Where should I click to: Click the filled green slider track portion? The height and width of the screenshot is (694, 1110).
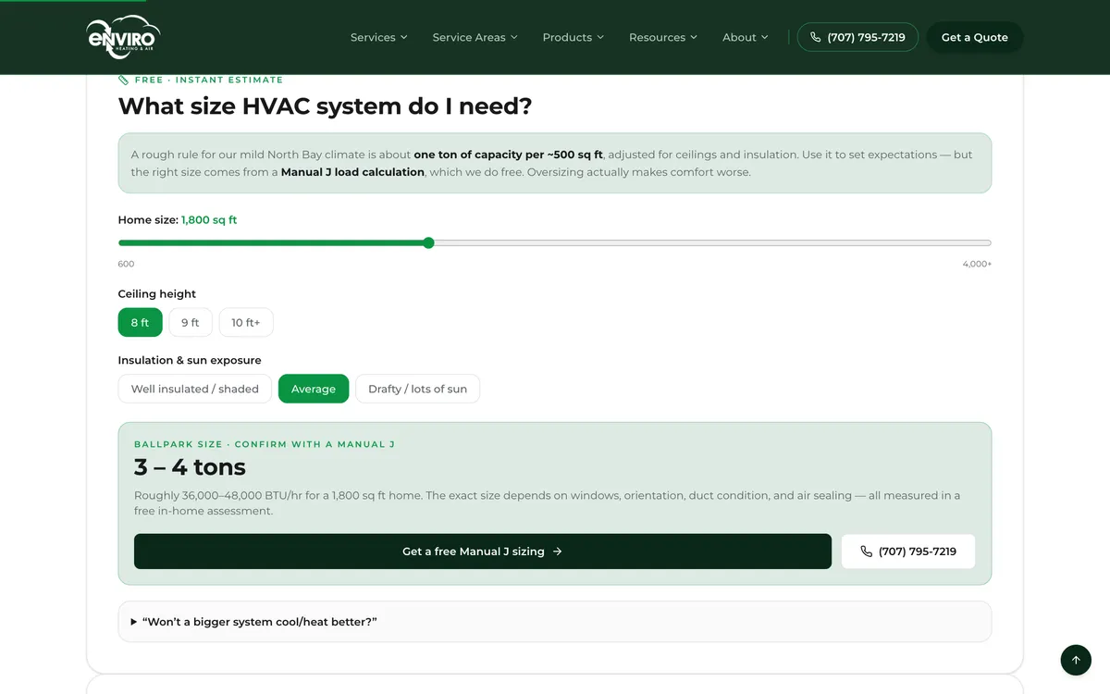(x=273, y=242)
